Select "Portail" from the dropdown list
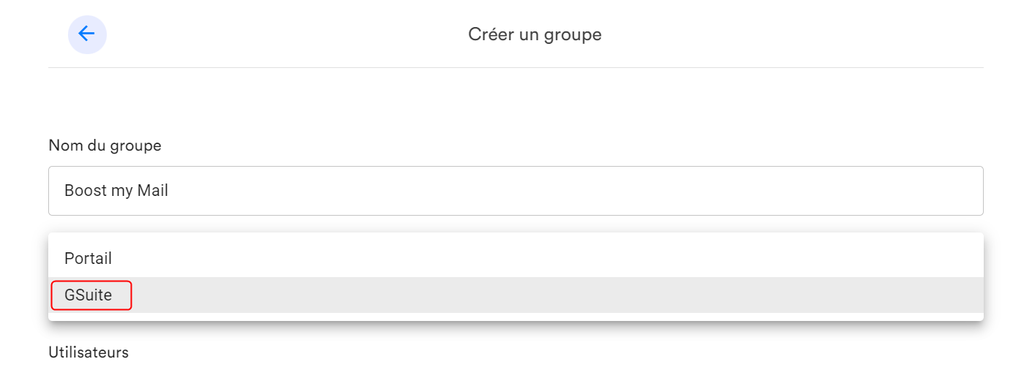1032x378 pixels. 516,259
